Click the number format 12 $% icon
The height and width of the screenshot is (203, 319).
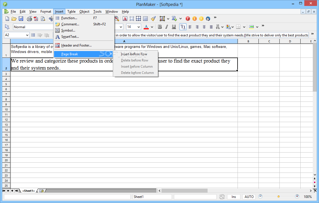click(218, 27)
